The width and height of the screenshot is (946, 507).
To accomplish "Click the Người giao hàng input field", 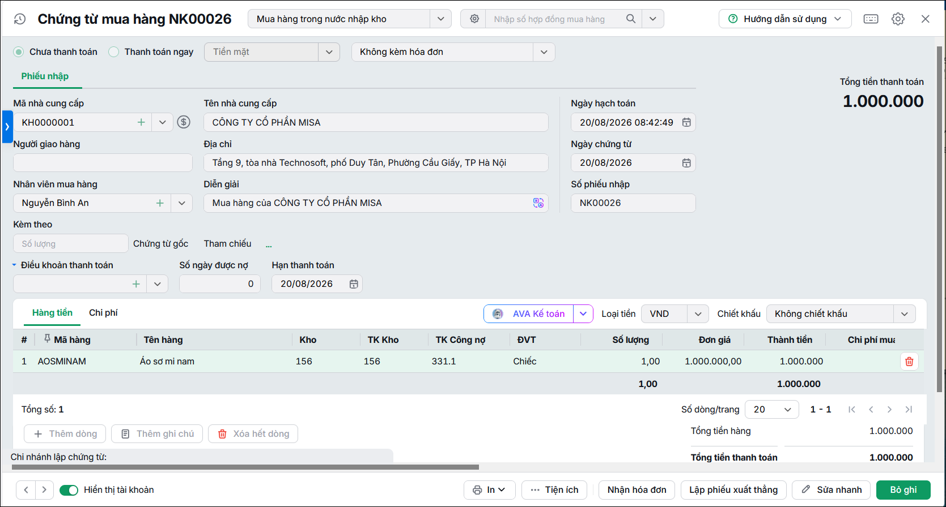I will point(103,163).
